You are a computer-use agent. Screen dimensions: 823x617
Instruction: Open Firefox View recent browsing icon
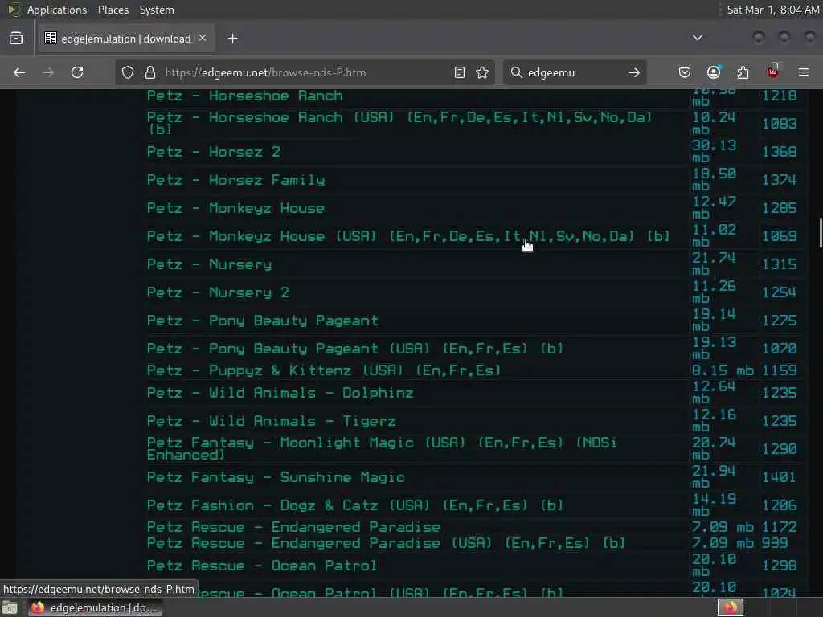[x=16, y=39]
